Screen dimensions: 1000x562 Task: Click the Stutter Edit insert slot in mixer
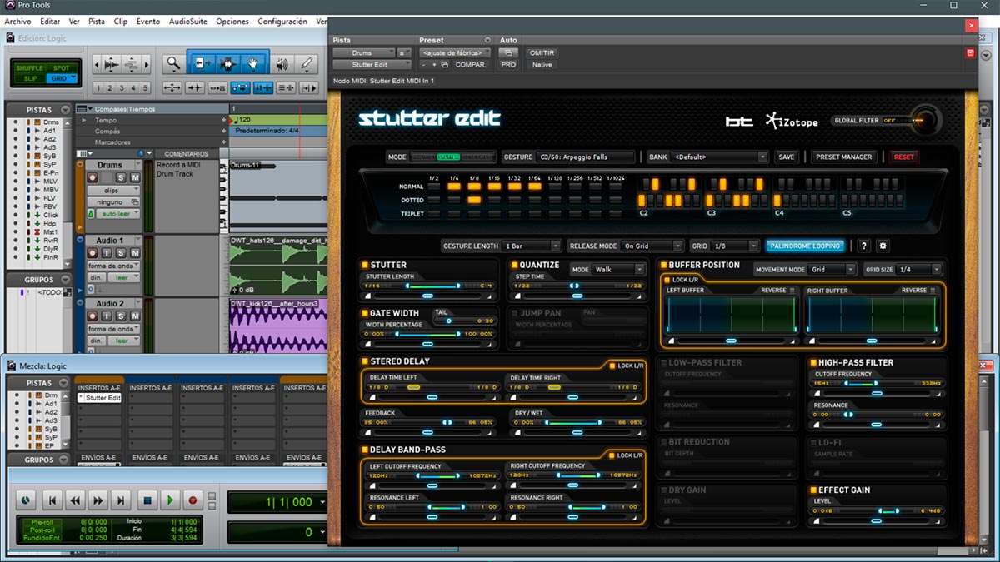coord(99,398)
